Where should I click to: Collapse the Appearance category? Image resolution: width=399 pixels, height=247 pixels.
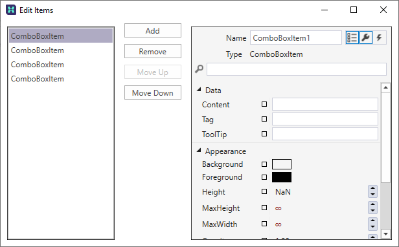[199, 151]
